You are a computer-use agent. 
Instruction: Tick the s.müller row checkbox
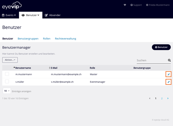[x=7, y=82]
